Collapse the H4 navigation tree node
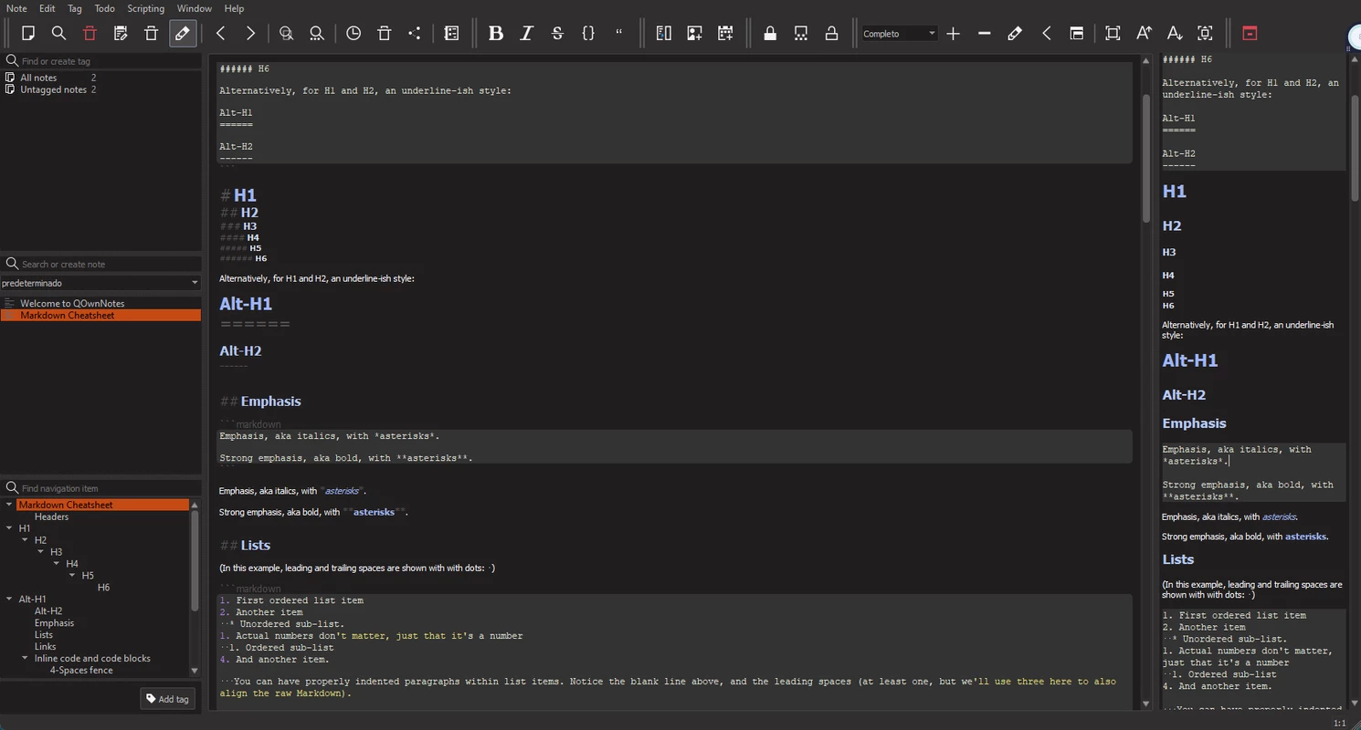 pos(57,564)
